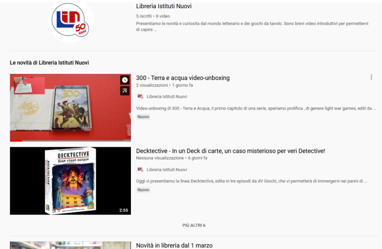The height and width of the screenshot is (249, 382).
Task: Open channel avatar under Decktective video
Action: 140,169
